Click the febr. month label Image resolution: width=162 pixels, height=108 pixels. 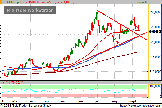(x=15, y=101)
